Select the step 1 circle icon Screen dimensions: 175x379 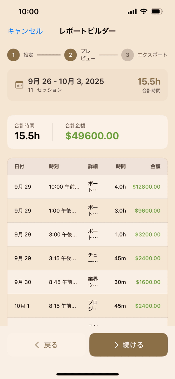click(x=13, y=55)
